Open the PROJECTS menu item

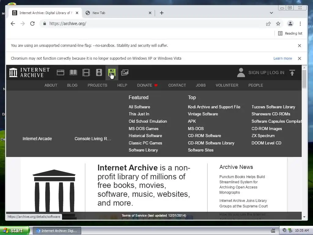click(98, 85)
